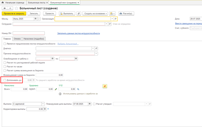Open link icon next to Расчет утвердил
Image resolution: width=202 pixels, height=127 pixels.
tap(150, 104)
